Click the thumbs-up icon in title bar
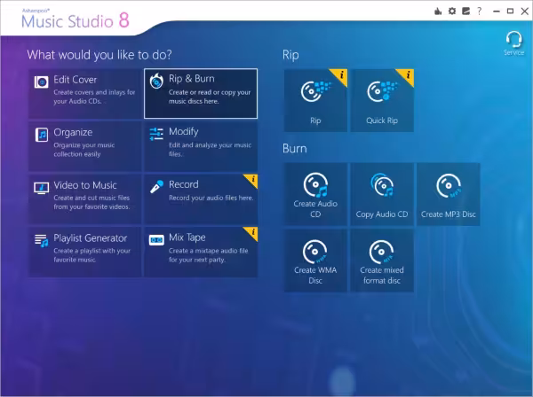 point(438,12)
